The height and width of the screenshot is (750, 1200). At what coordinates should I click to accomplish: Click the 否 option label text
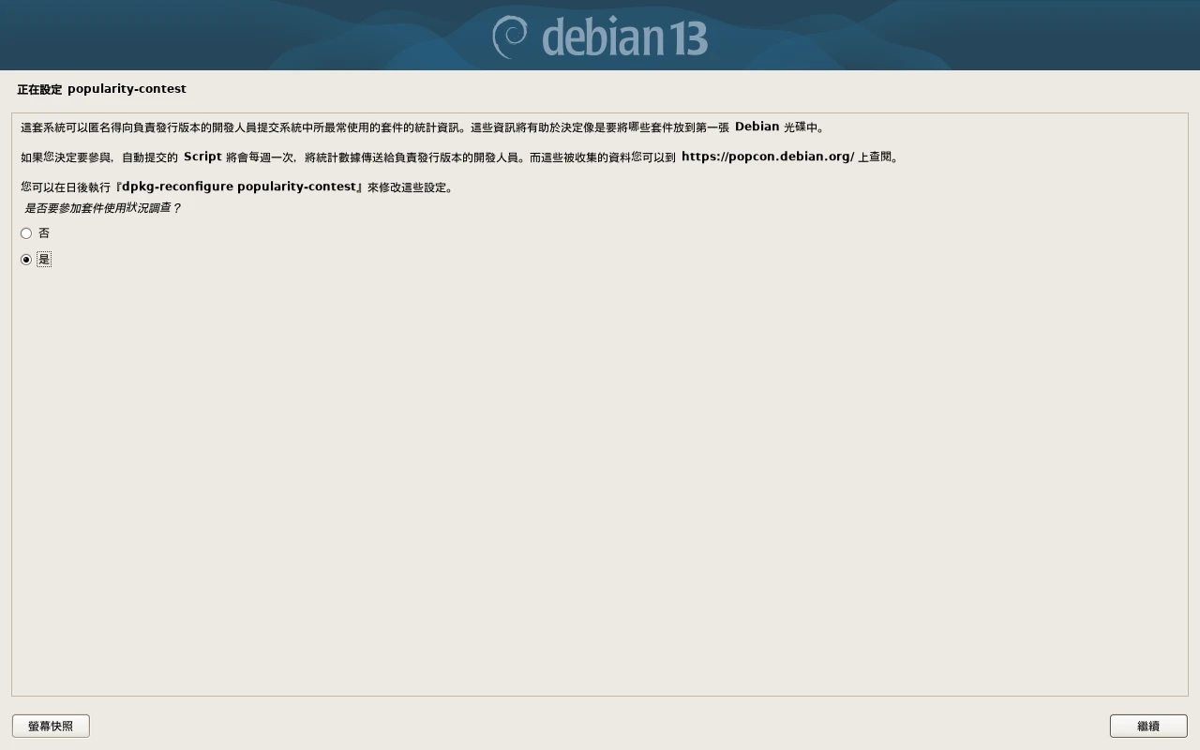pyautogui.click(x=44, y=233)
